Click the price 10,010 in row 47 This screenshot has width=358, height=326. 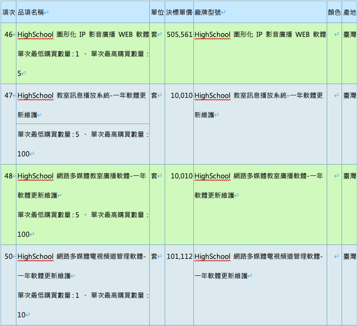coord(182,95)
